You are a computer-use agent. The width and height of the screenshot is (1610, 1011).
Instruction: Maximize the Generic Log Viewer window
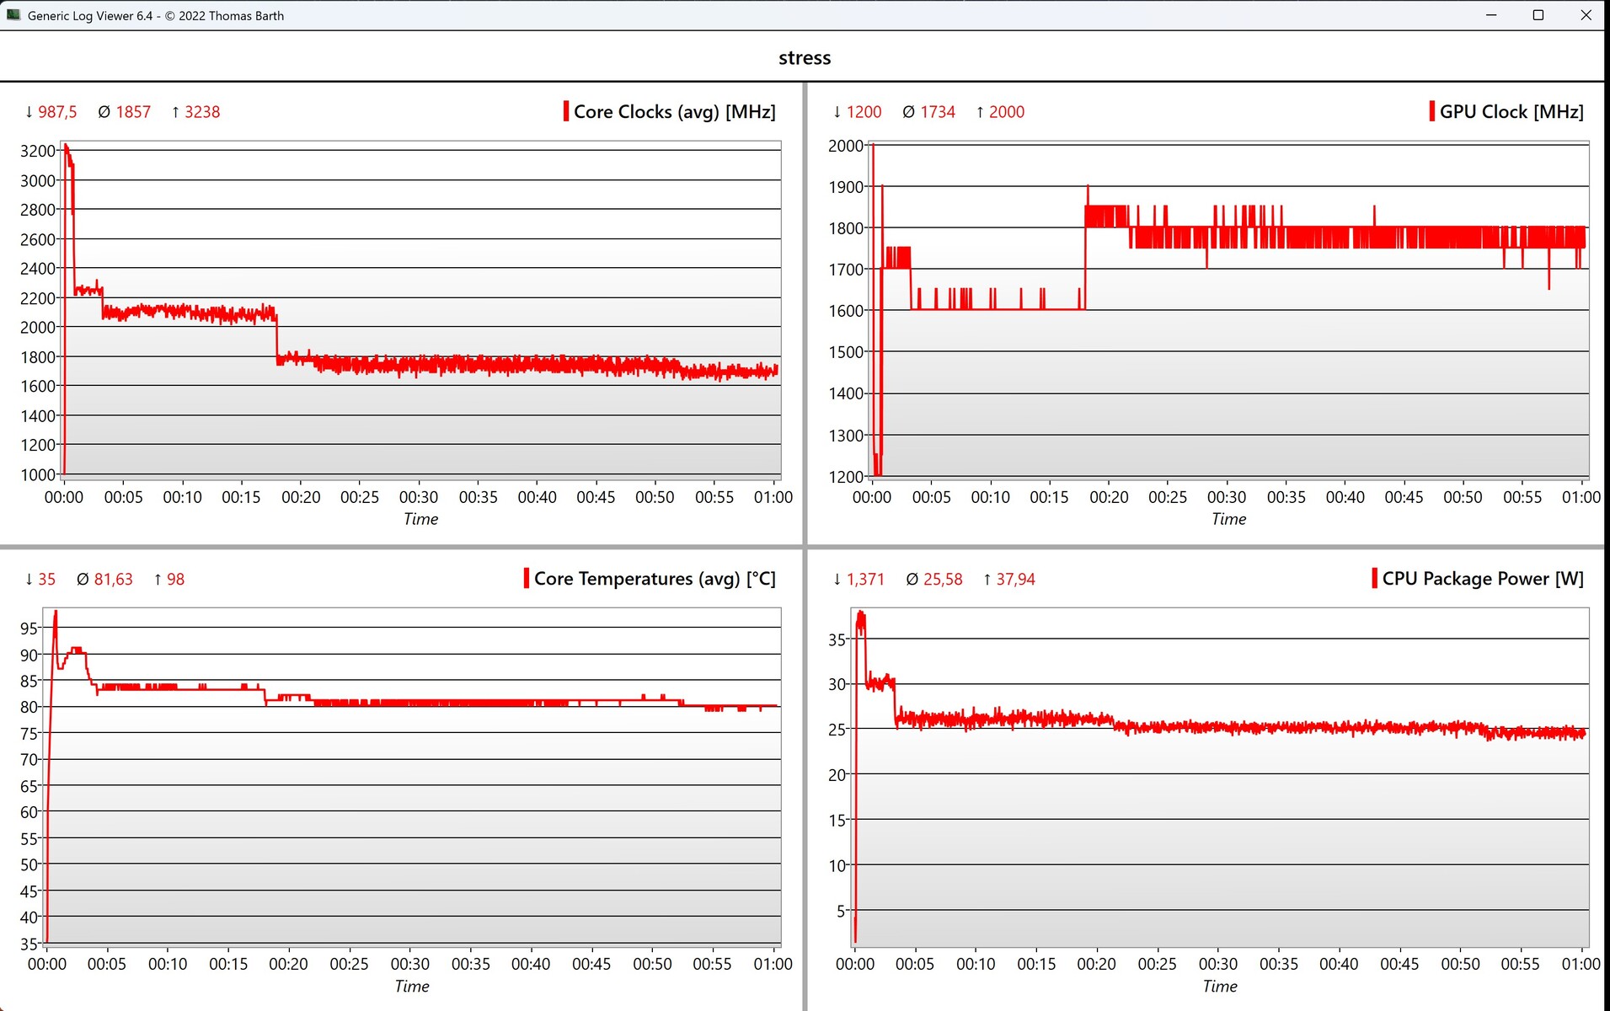pyautogui.click(x=1538, y=15)
